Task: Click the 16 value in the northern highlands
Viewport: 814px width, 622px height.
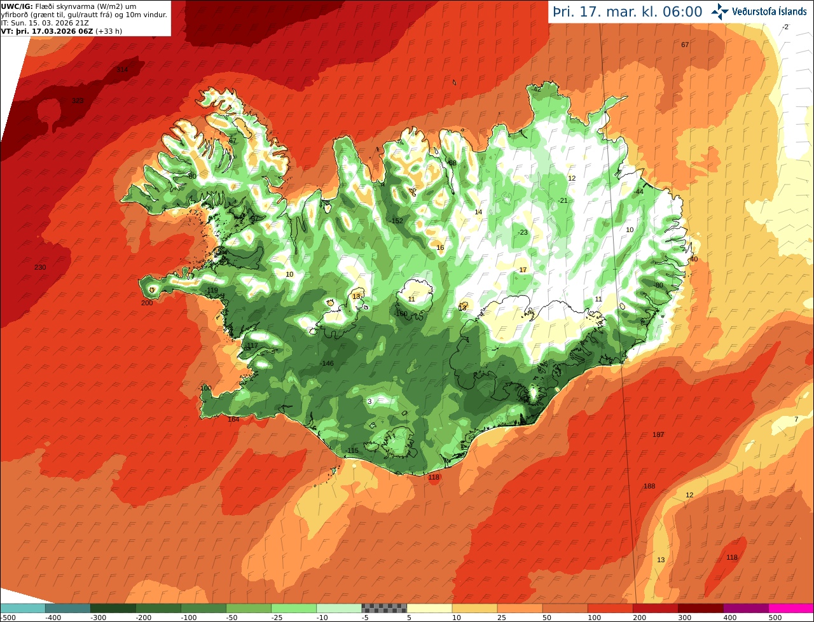Action: click(440, 247)
